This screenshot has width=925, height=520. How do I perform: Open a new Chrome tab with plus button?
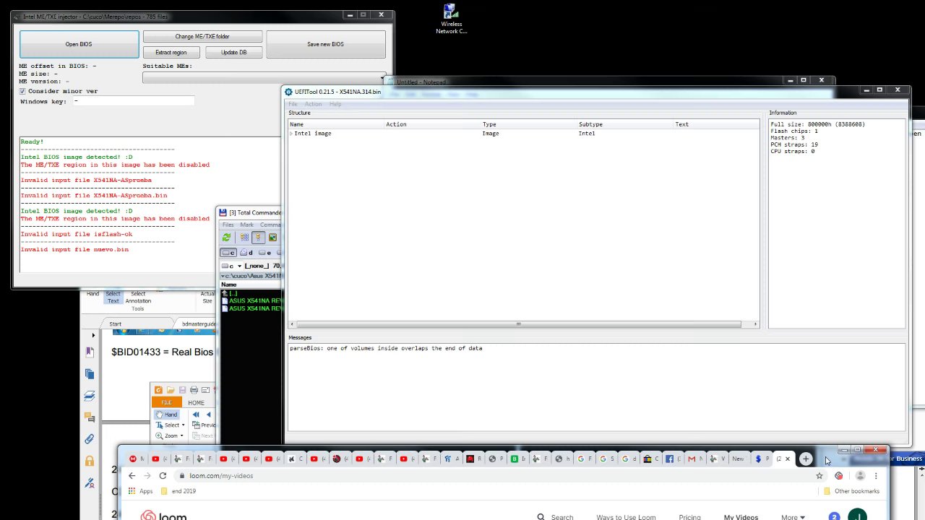pos(805,459)
